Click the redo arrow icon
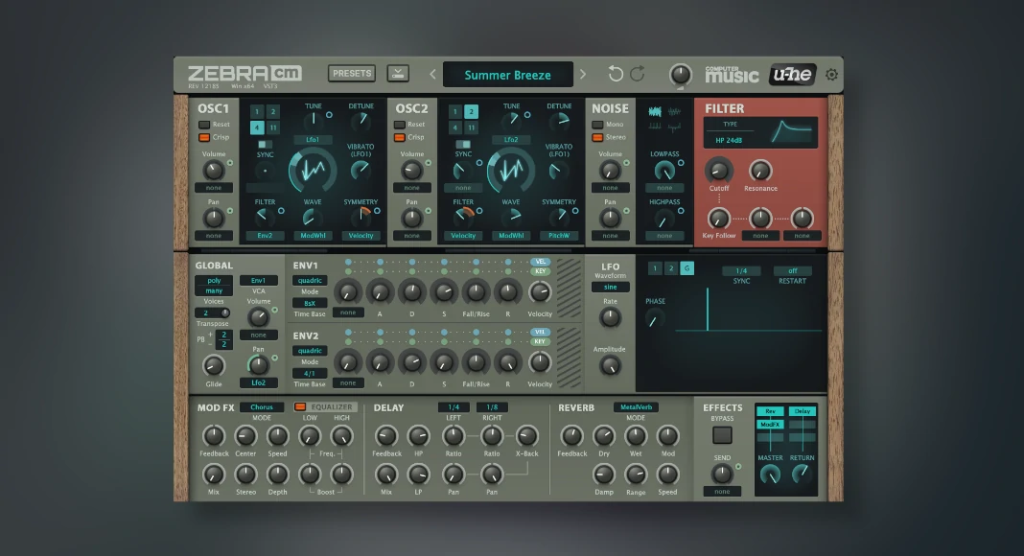This screenshot has height=556, width=1024. pos(638,74)
